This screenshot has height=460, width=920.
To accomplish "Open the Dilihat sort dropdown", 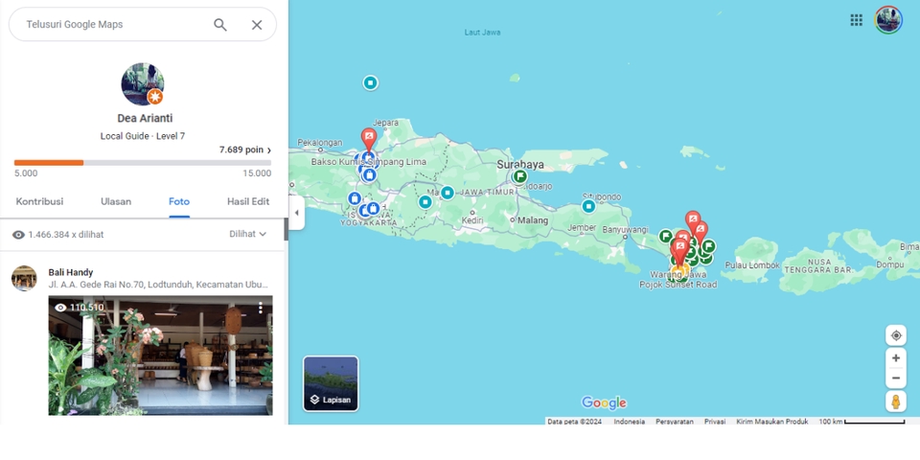I will pos(247,234).
